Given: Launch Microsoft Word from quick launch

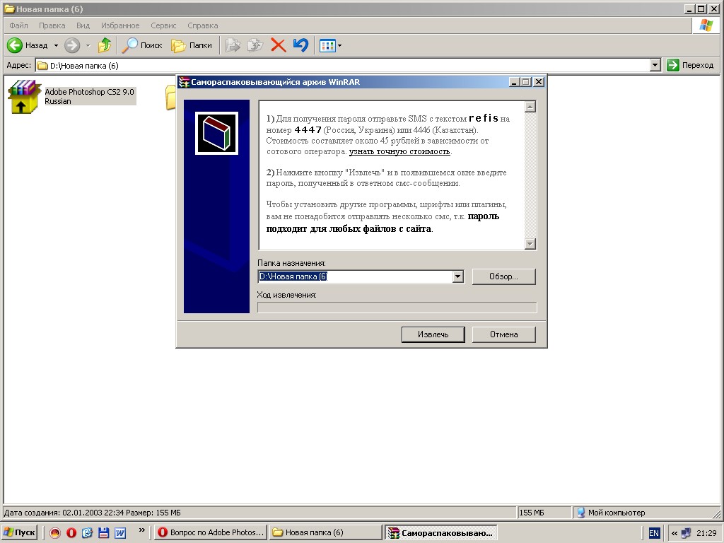Looking at the screenshot, I should (120, 533).
